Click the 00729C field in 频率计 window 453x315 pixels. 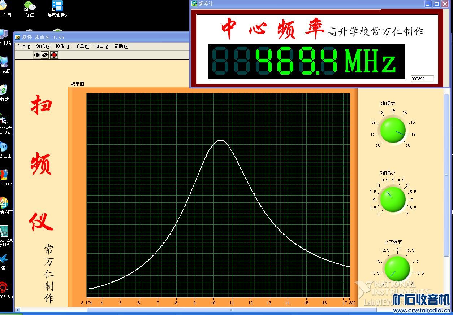tap(422, 79)
